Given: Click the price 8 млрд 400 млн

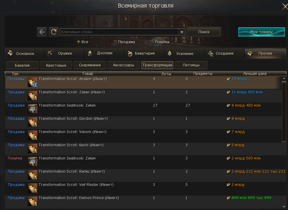Looking at the screenshot, I should [246, 105].
